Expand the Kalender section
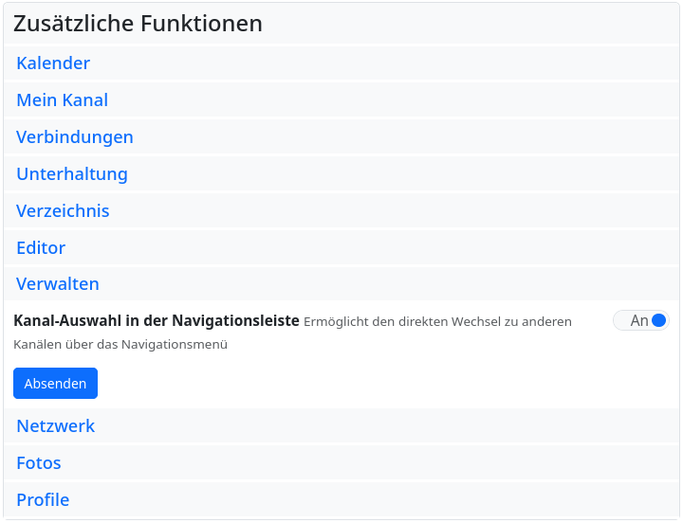The height and width of the screenshot is (523, 683). pos(53,63)
